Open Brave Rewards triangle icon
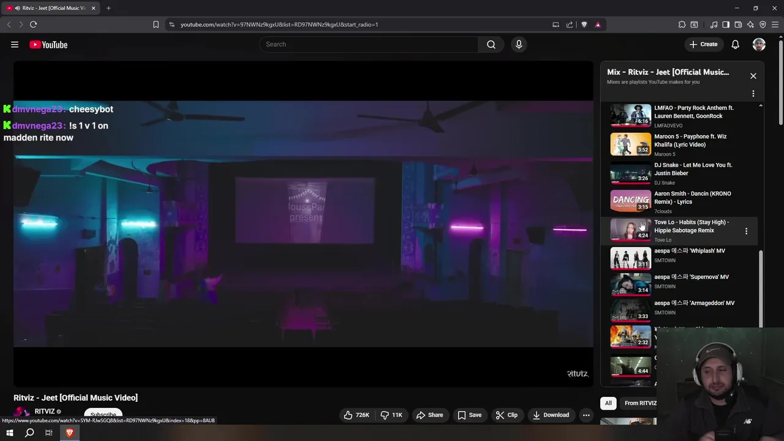 (598, 24)
